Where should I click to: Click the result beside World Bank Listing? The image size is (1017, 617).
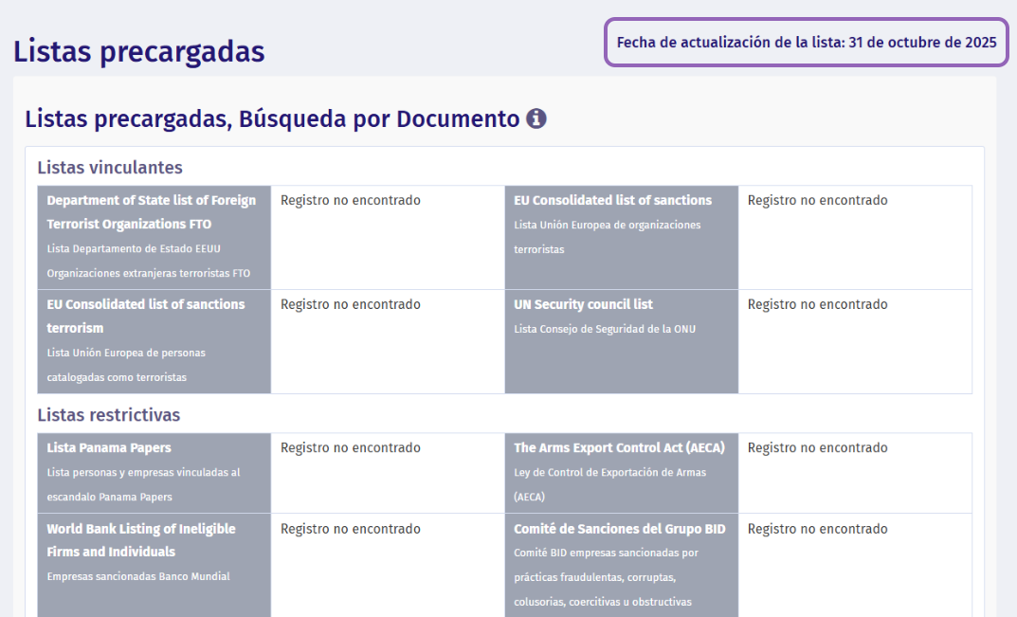coord(351,529)
